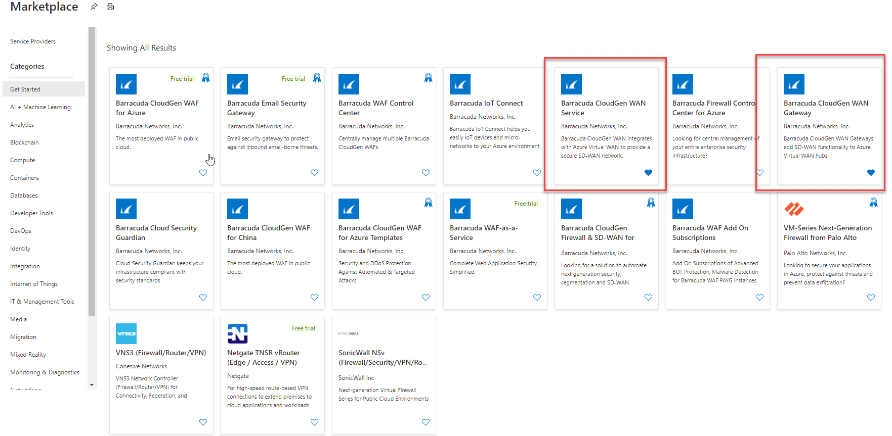The width and height of the screenshot is (892, 436).
Task: Click Barracuda logo on CloudGen WAF for Azure
Action: pyautogui.click(x=126, y=84)
